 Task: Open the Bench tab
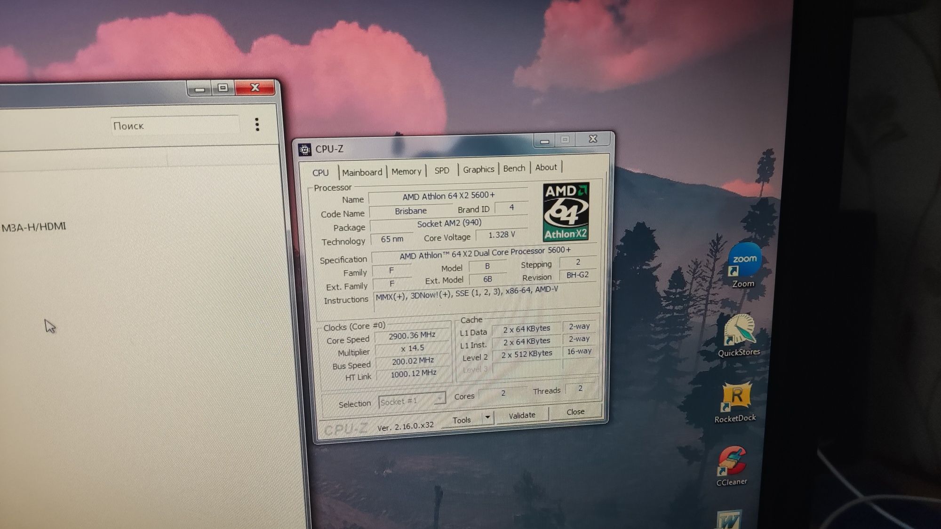[514, 168]
